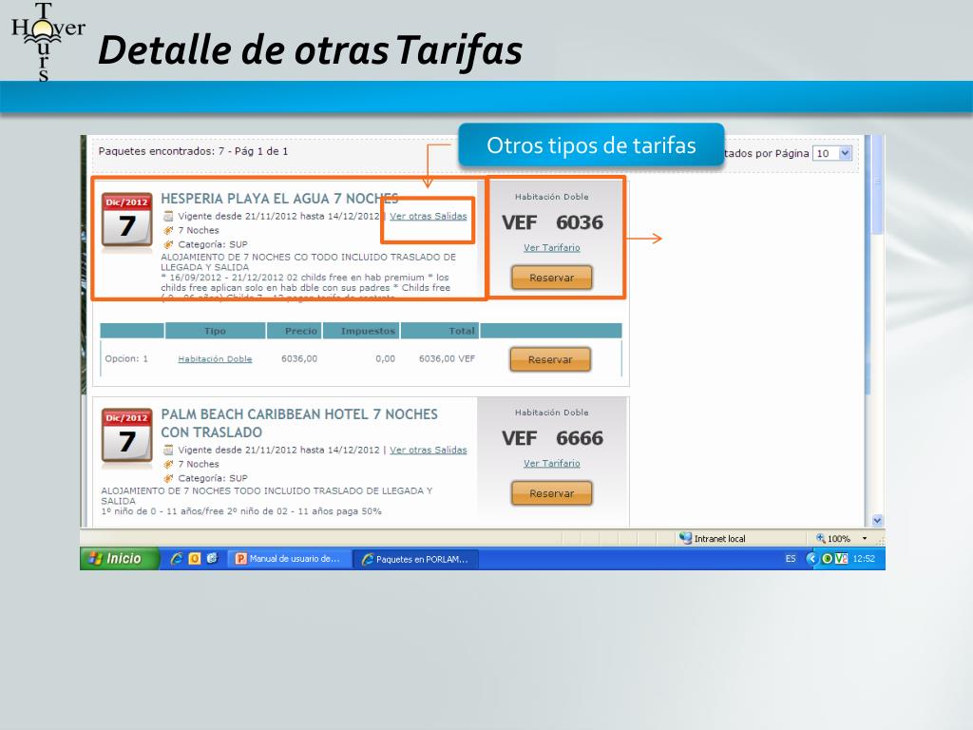Click the V2 tray icon
The height and width of the screenshot is (730, 973).
click(841, 559)
